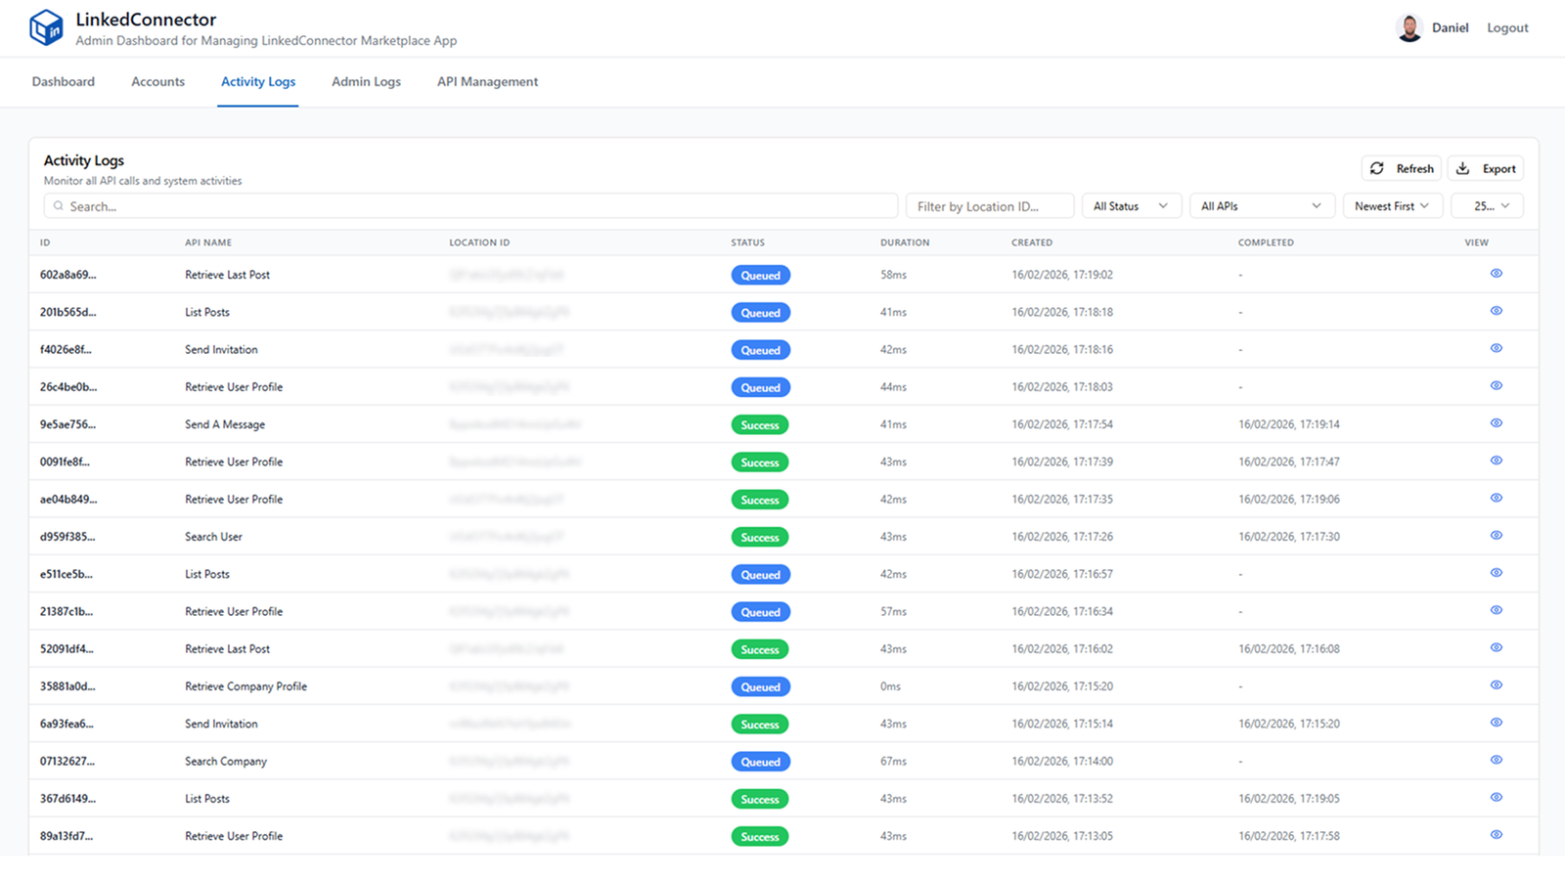Switch to the Accounts tab

pos(157,82)
